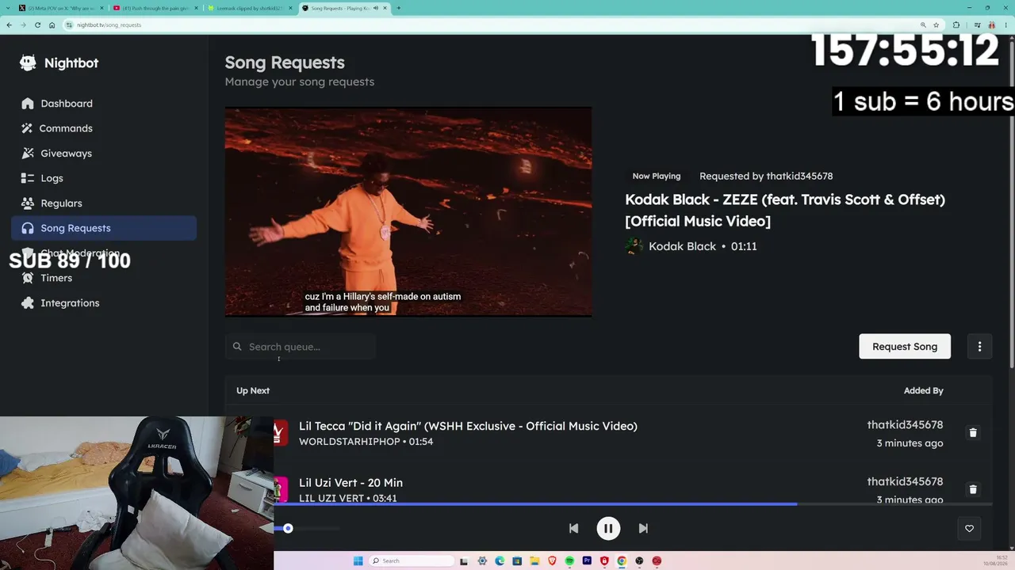Focus the Search queue input field
The height and width of the screenshot is (570, 1015).
coord(300,346)
